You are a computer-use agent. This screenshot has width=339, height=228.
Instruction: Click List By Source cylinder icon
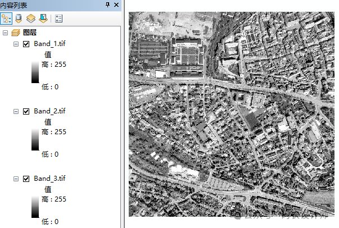tap(19, 18)
